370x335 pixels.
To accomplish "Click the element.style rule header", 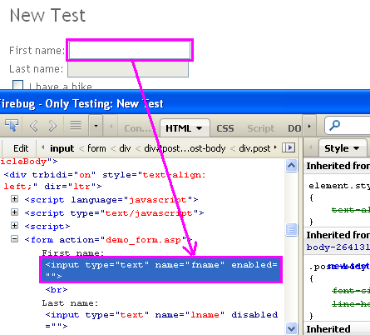I will [339, 186].
